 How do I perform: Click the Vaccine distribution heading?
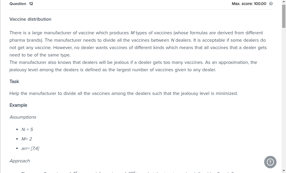pyautogui.click(x=30, y=19)
